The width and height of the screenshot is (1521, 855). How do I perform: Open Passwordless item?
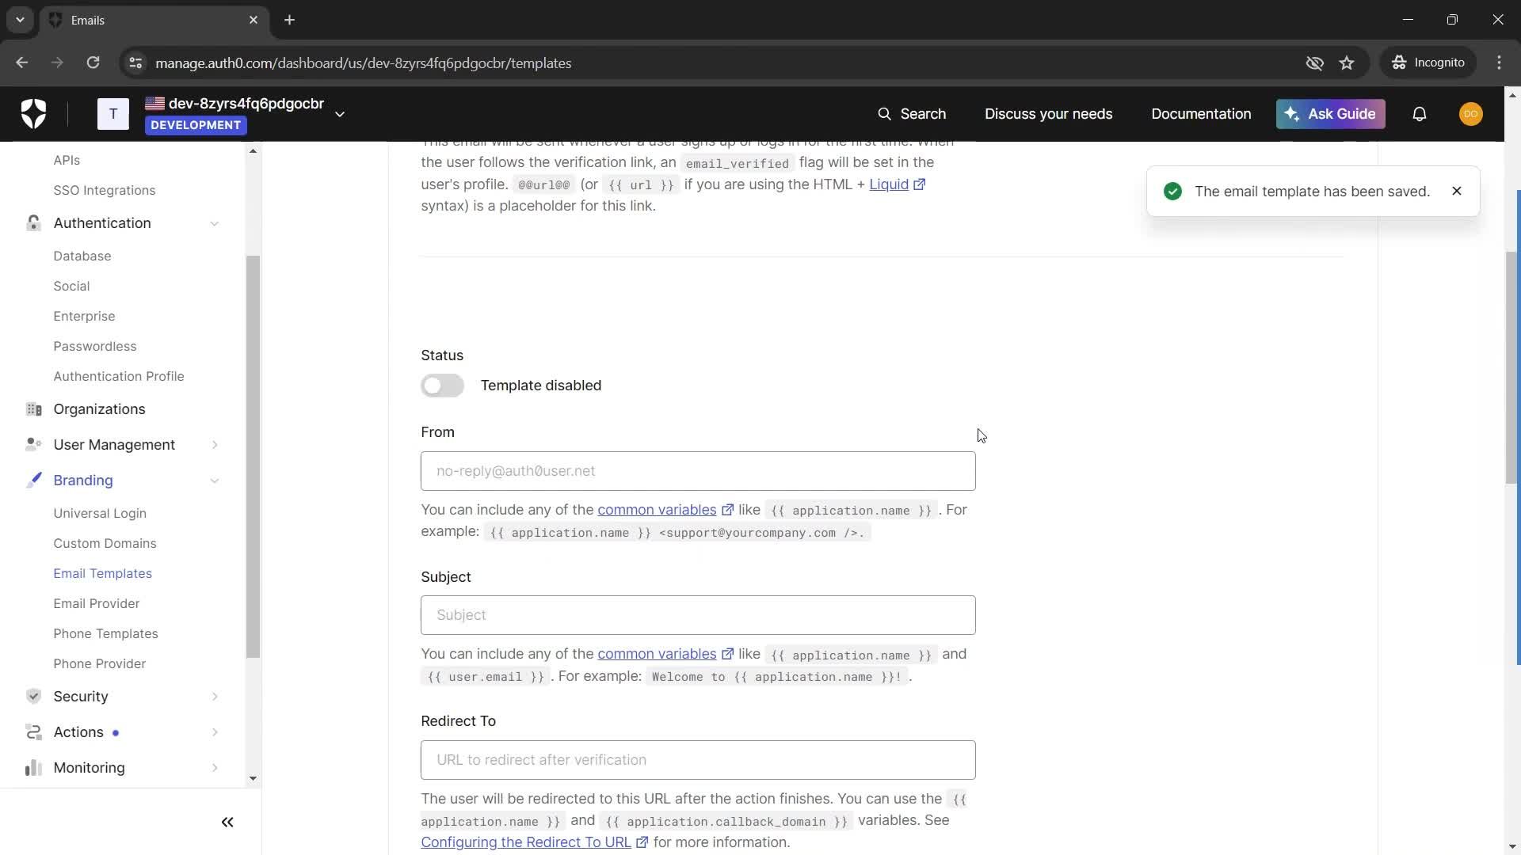click(x=95, y=346)
